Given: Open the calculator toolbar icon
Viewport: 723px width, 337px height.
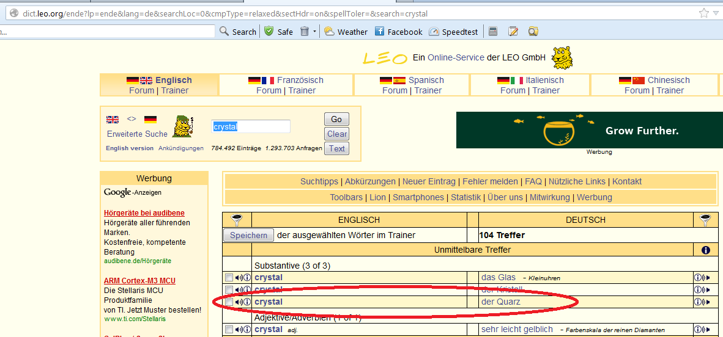Looking at the screenshot, I should pyautogui.click(x=493, y=32).
